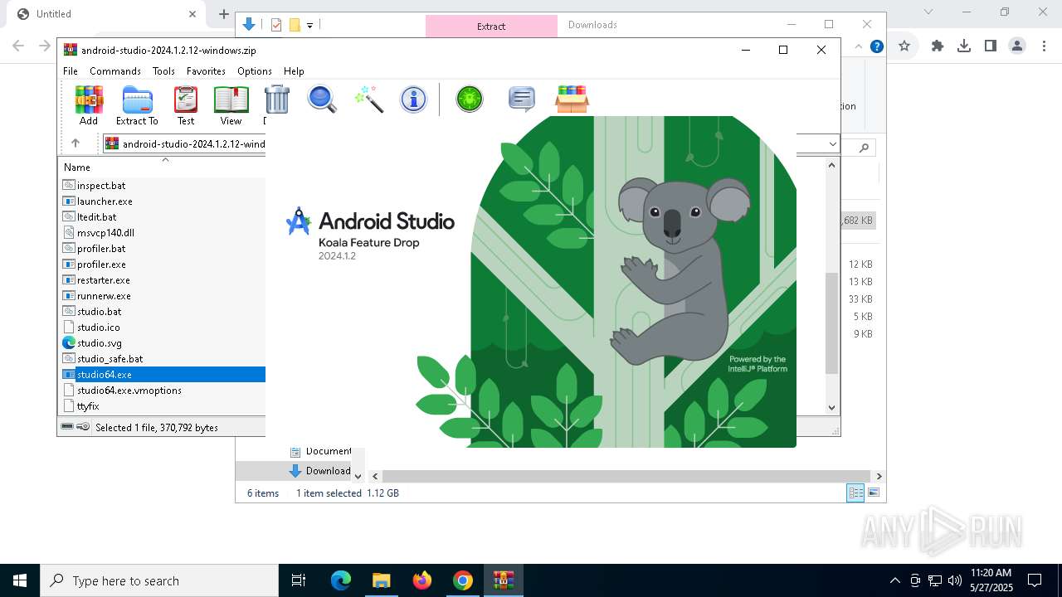
Task: Collapse the Explorer ribbon chevron
Action: pos(859,46)
